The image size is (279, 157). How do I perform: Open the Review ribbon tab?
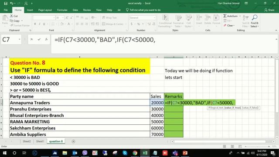click(x=87, y=10)
